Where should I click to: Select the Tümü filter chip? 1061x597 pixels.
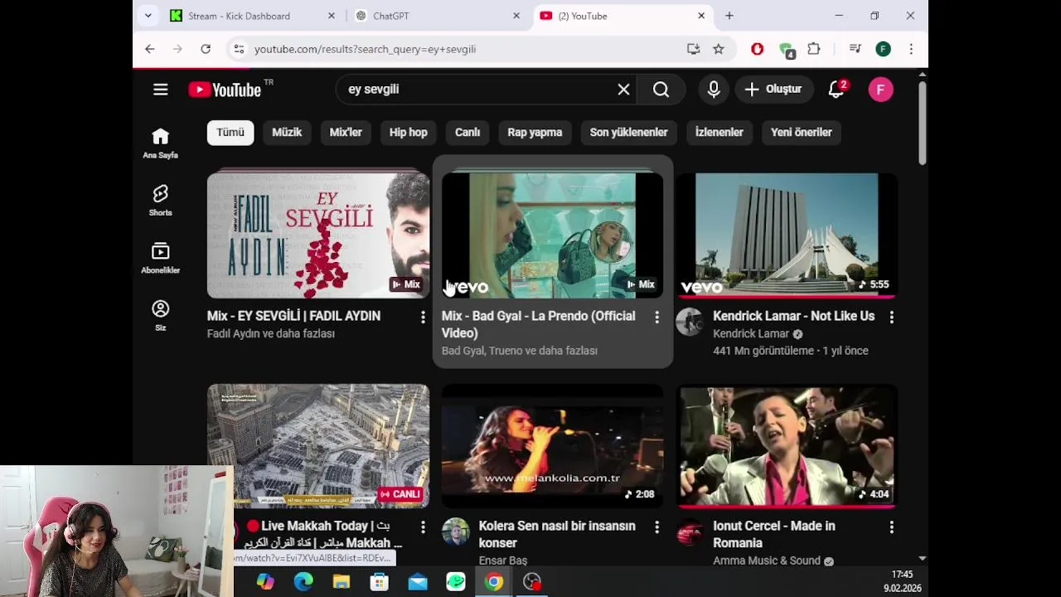coord(230,132)
